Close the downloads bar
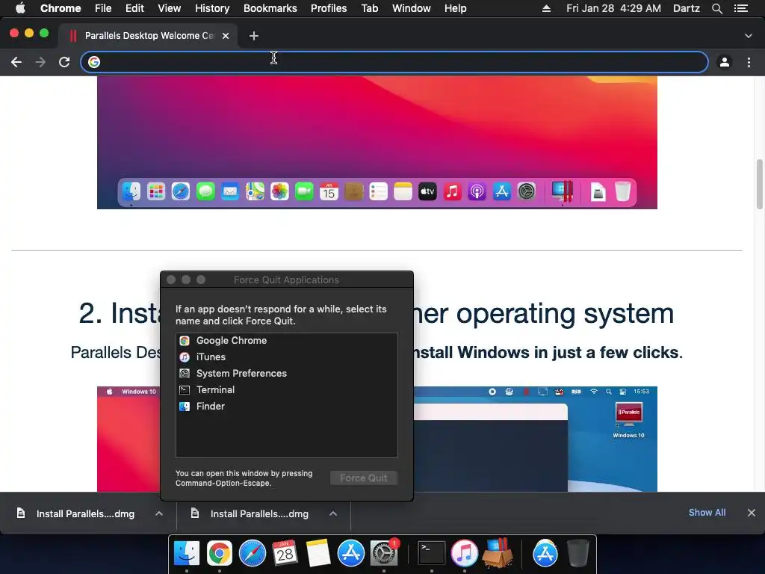The height and width of the screenshot is (574, 765). point(752,513)
